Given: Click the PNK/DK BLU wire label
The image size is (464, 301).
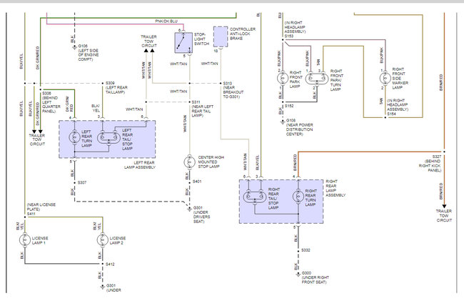Looking at the screenshot, I should [x=166, y=21].
